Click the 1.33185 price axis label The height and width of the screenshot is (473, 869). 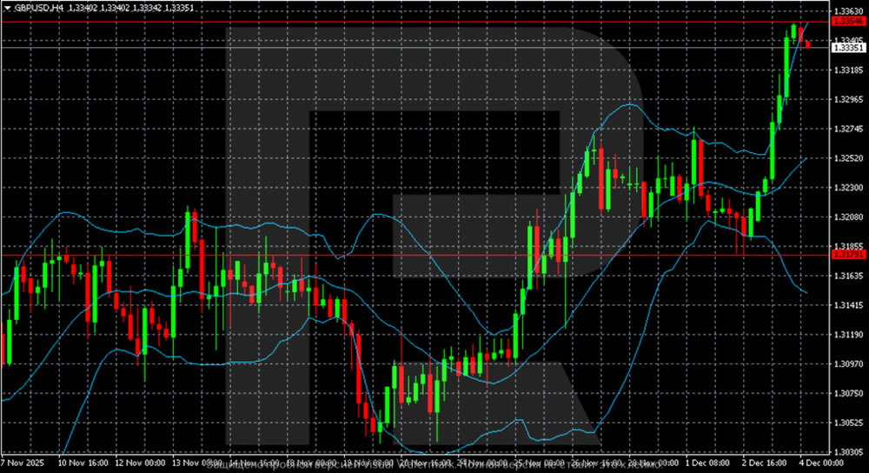pos(848,70)
